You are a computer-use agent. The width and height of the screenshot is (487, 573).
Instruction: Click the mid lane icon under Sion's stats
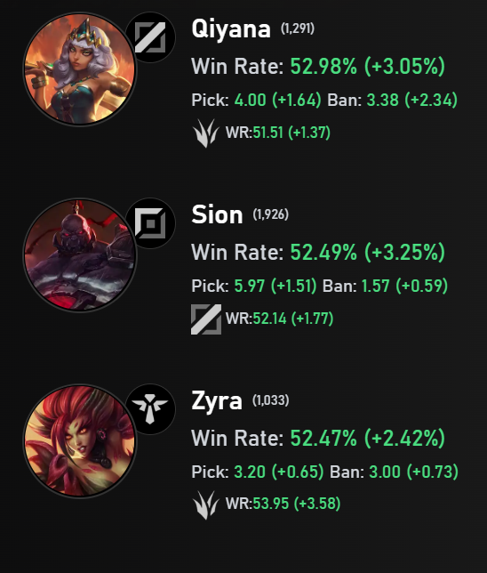pyautogui.click(x=206, y=319)
